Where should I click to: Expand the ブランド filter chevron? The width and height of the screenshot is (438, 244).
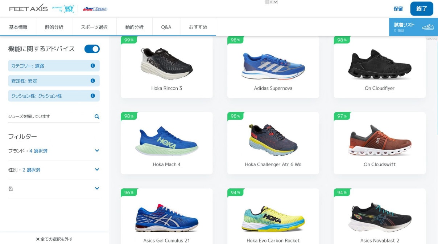(97, 150)
